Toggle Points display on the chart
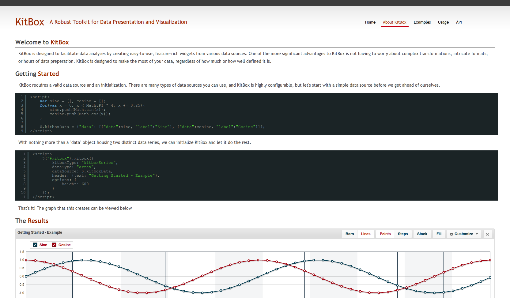 pos(385,234)
